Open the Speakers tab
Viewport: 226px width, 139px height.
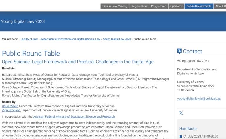tap(176, 6)
